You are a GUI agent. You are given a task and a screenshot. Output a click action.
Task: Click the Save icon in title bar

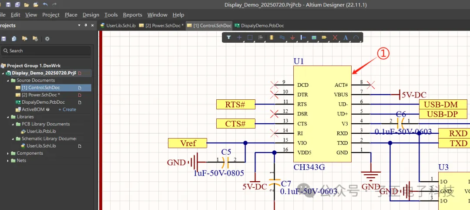tap(8, 4)
